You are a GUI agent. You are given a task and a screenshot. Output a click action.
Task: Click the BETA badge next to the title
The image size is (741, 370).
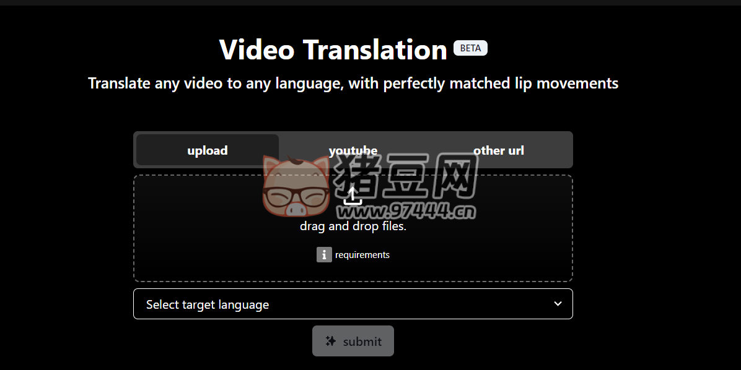coord(470,48)
